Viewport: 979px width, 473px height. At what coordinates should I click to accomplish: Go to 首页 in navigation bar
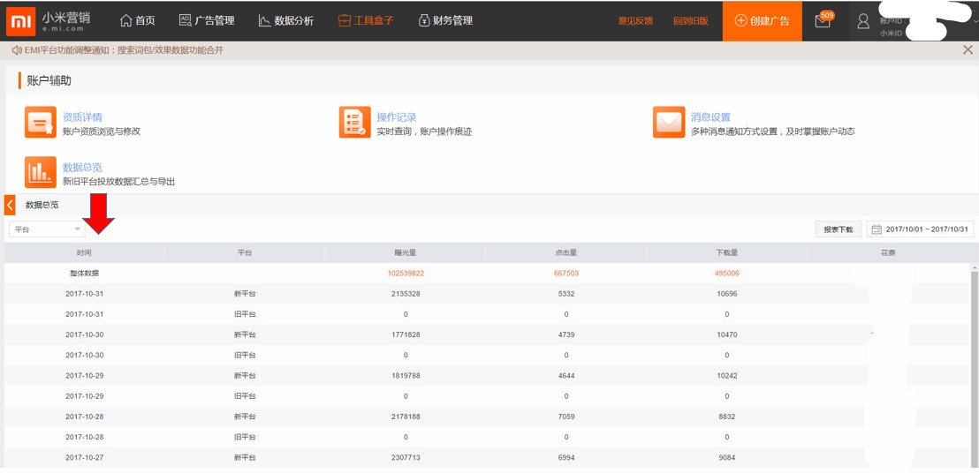coord(137,20)
